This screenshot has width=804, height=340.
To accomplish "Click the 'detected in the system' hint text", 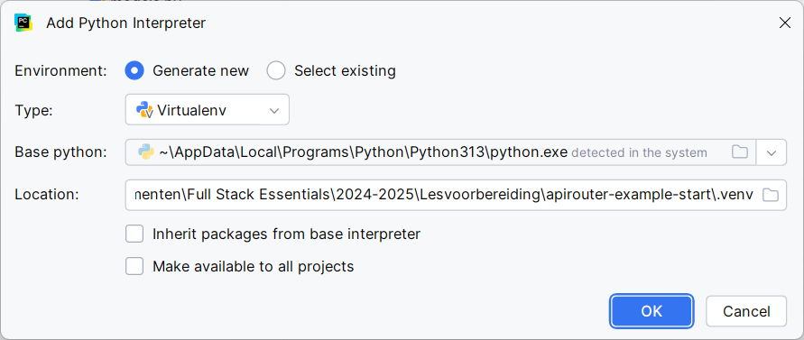I will click(x=639, y=152).
